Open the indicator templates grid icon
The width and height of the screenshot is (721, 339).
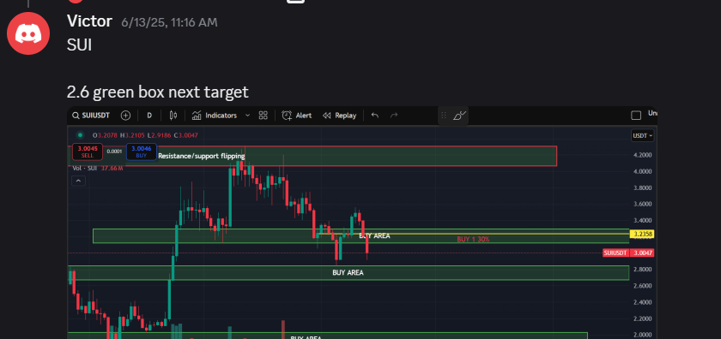tap(263, 116)
